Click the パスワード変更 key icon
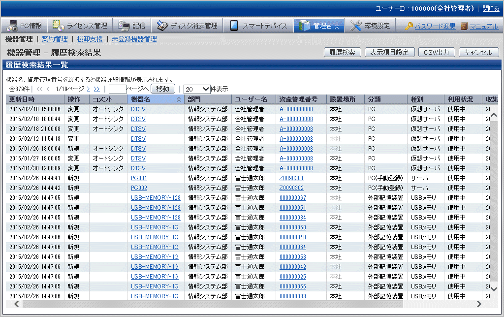504x317 pixels. click(409, 26)
